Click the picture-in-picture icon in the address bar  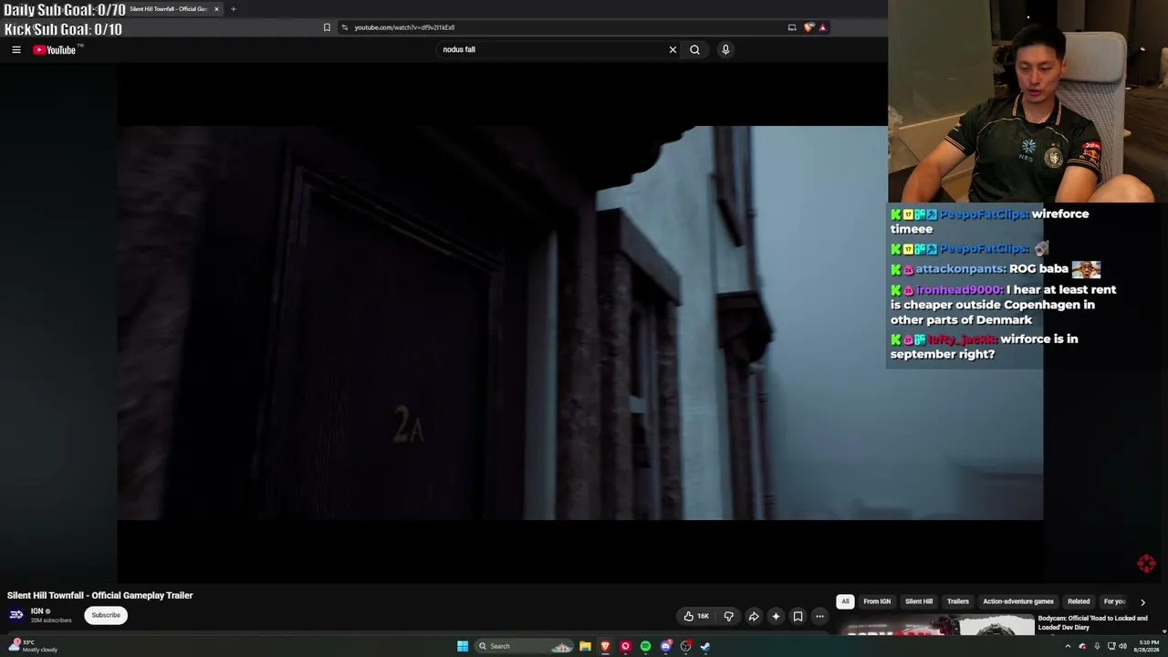click(x=792, y=27)
